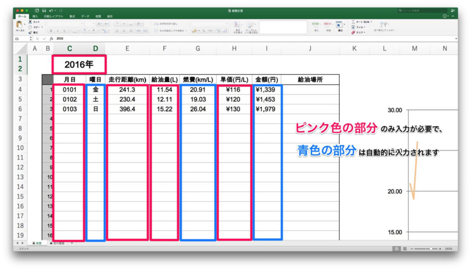Select cell with amount ¥1,979
Image resolution: width=471 pixels, height=270 pixels.
tap(266, 109)
